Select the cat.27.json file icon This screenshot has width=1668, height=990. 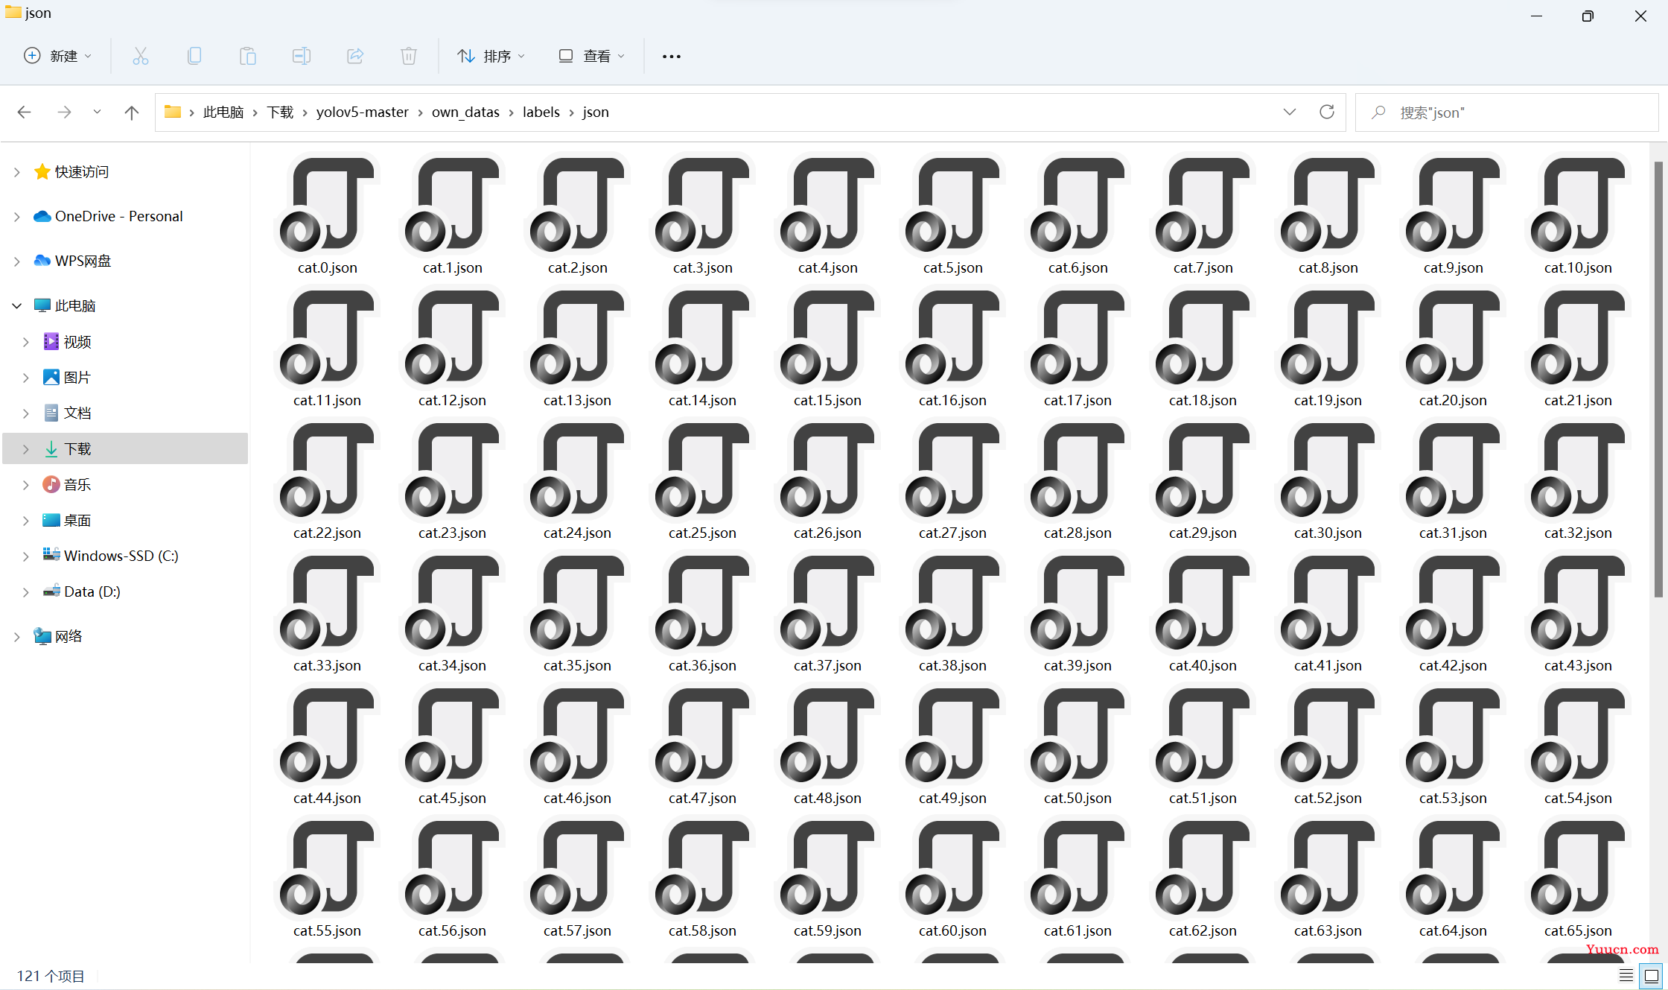point(953,469)
